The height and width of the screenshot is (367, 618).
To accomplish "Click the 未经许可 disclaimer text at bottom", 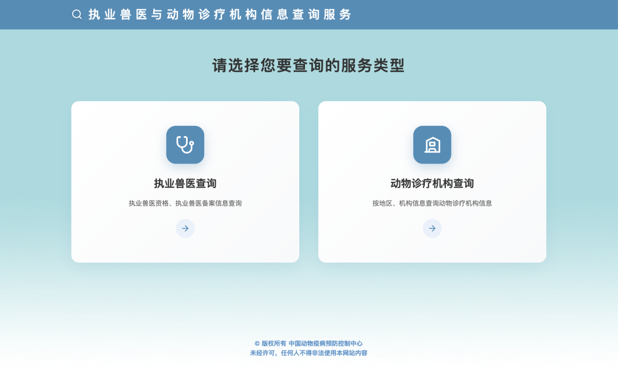I will coord(309,352).
